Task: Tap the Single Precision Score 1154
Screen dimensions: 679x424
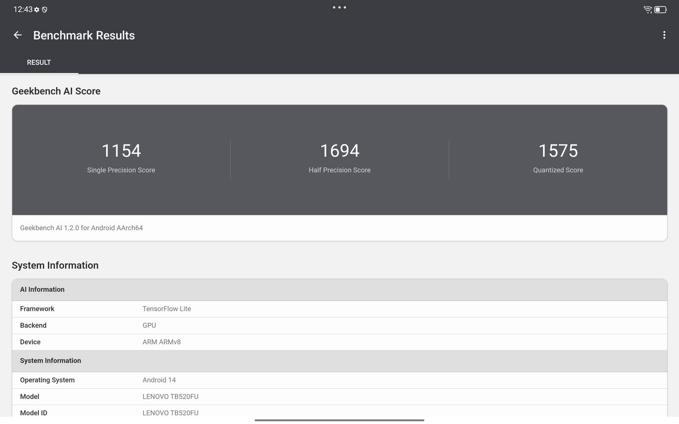Action: [x=121, y=151]
